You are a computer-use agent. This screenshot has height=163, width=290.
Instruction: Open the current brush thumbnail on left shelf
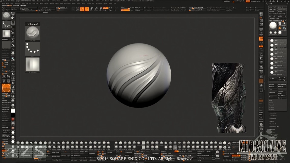point(6,16)
